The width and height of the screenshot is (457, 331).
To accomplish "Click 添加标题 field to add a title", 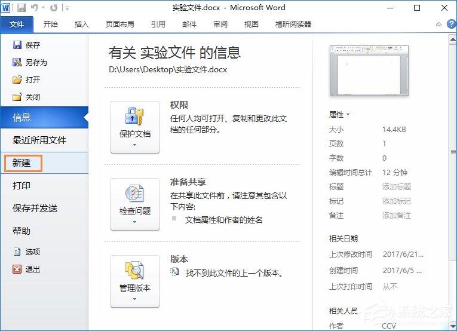I will click(x=397, y=187).
